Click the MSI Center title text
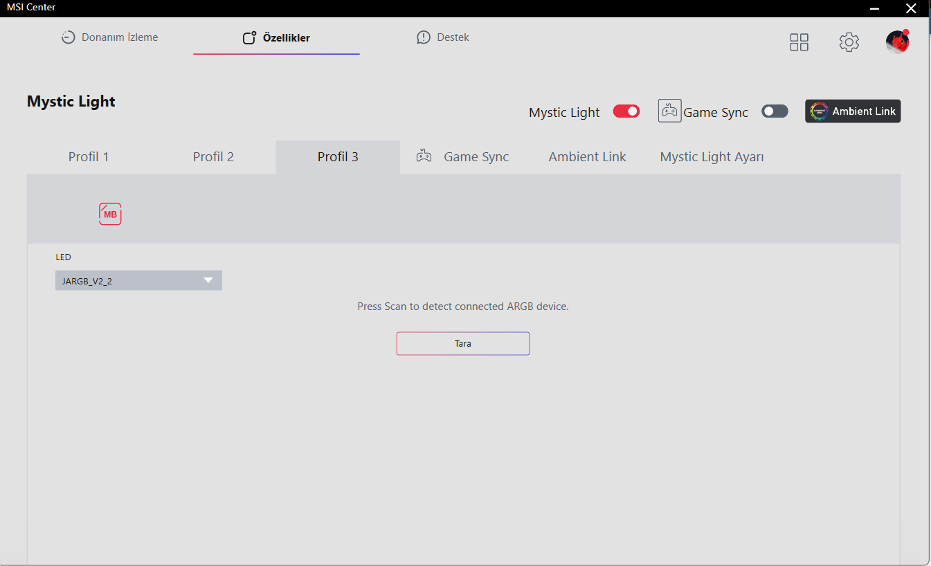 [31, 7]
